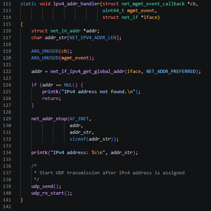Click the closing brace on line 127
The height and width of the screenshot is (211, 211).
pyautogui.click(x=33, y=105)
